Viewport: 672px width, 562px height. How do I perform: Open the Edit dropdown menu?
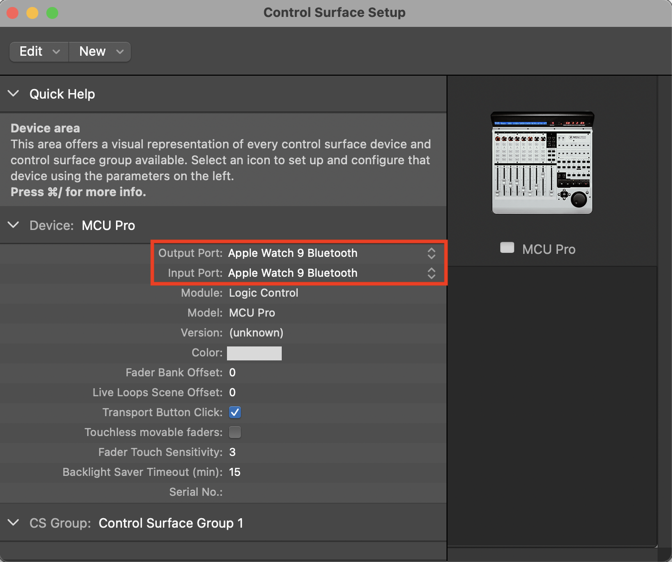point(39,51)
